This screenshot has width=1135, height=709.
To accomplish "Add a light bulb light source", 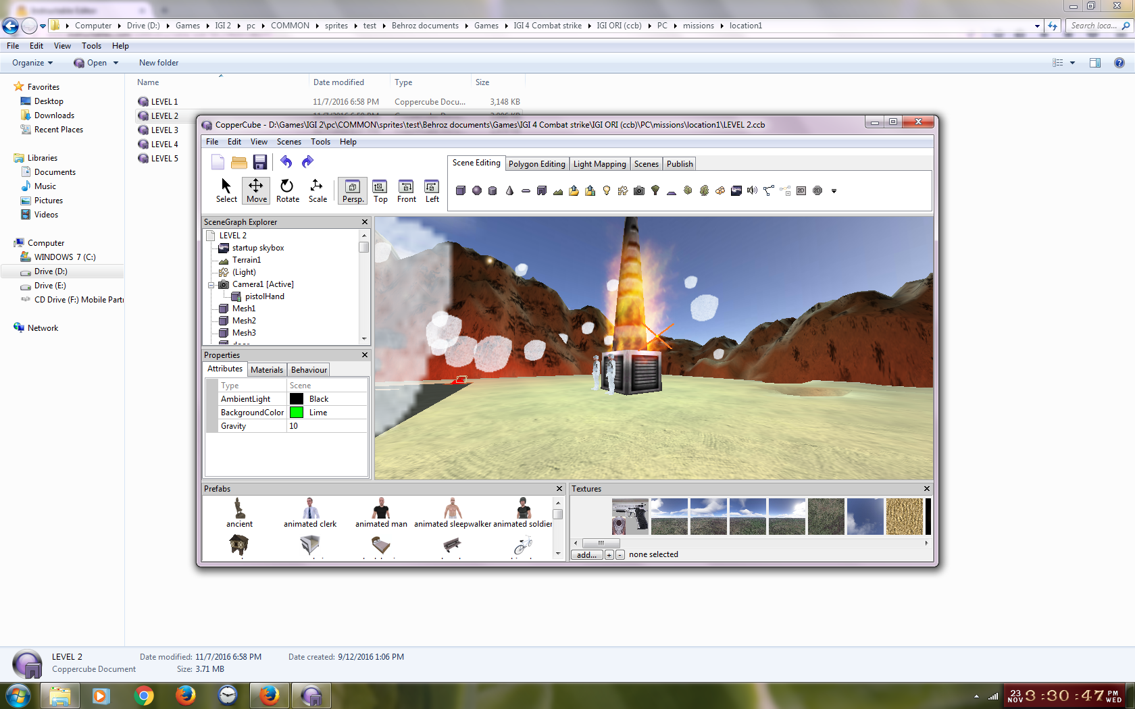I will (x=607, y=191).
